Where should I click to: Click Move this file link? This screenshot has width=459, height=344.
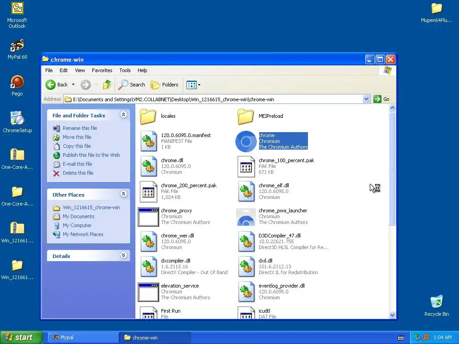click(x=77, y=137)
